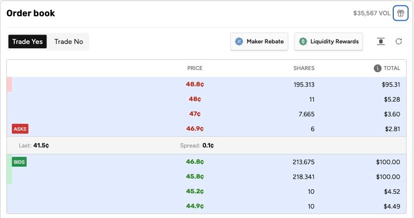Click total value $4.52
Screen dimensions: 414x218
[x=392, y=191]
